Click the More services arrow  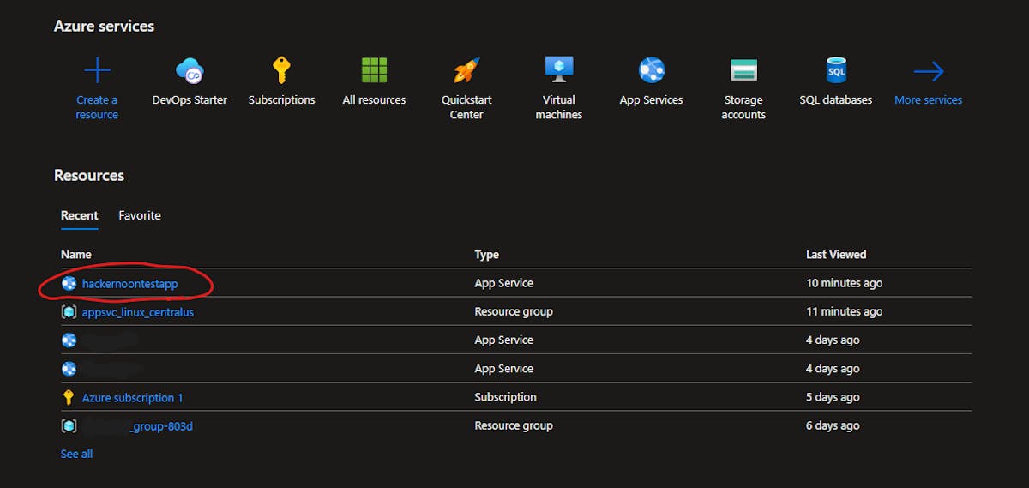pos(928,71)
